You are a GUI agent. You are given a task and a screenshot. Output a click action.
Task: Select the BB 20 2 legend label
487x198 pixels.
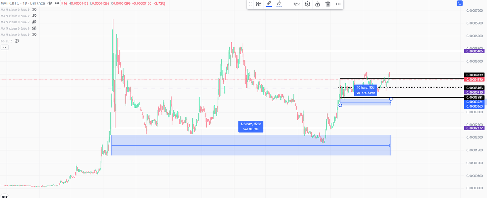coord(6,41)
